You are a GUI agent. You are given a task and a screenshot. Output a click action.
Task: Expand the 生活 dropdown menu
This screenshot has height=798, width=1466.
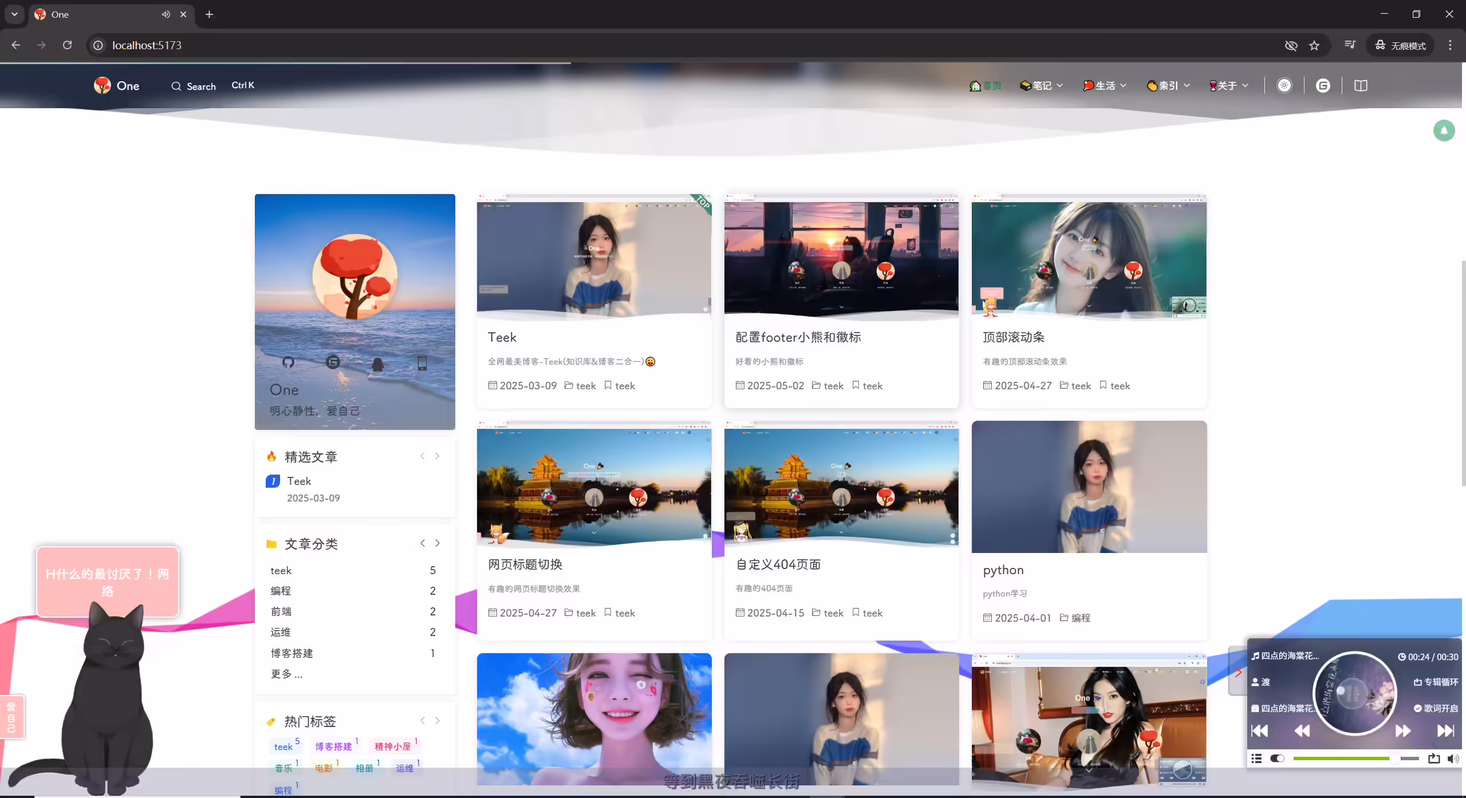click(1105, 86)
